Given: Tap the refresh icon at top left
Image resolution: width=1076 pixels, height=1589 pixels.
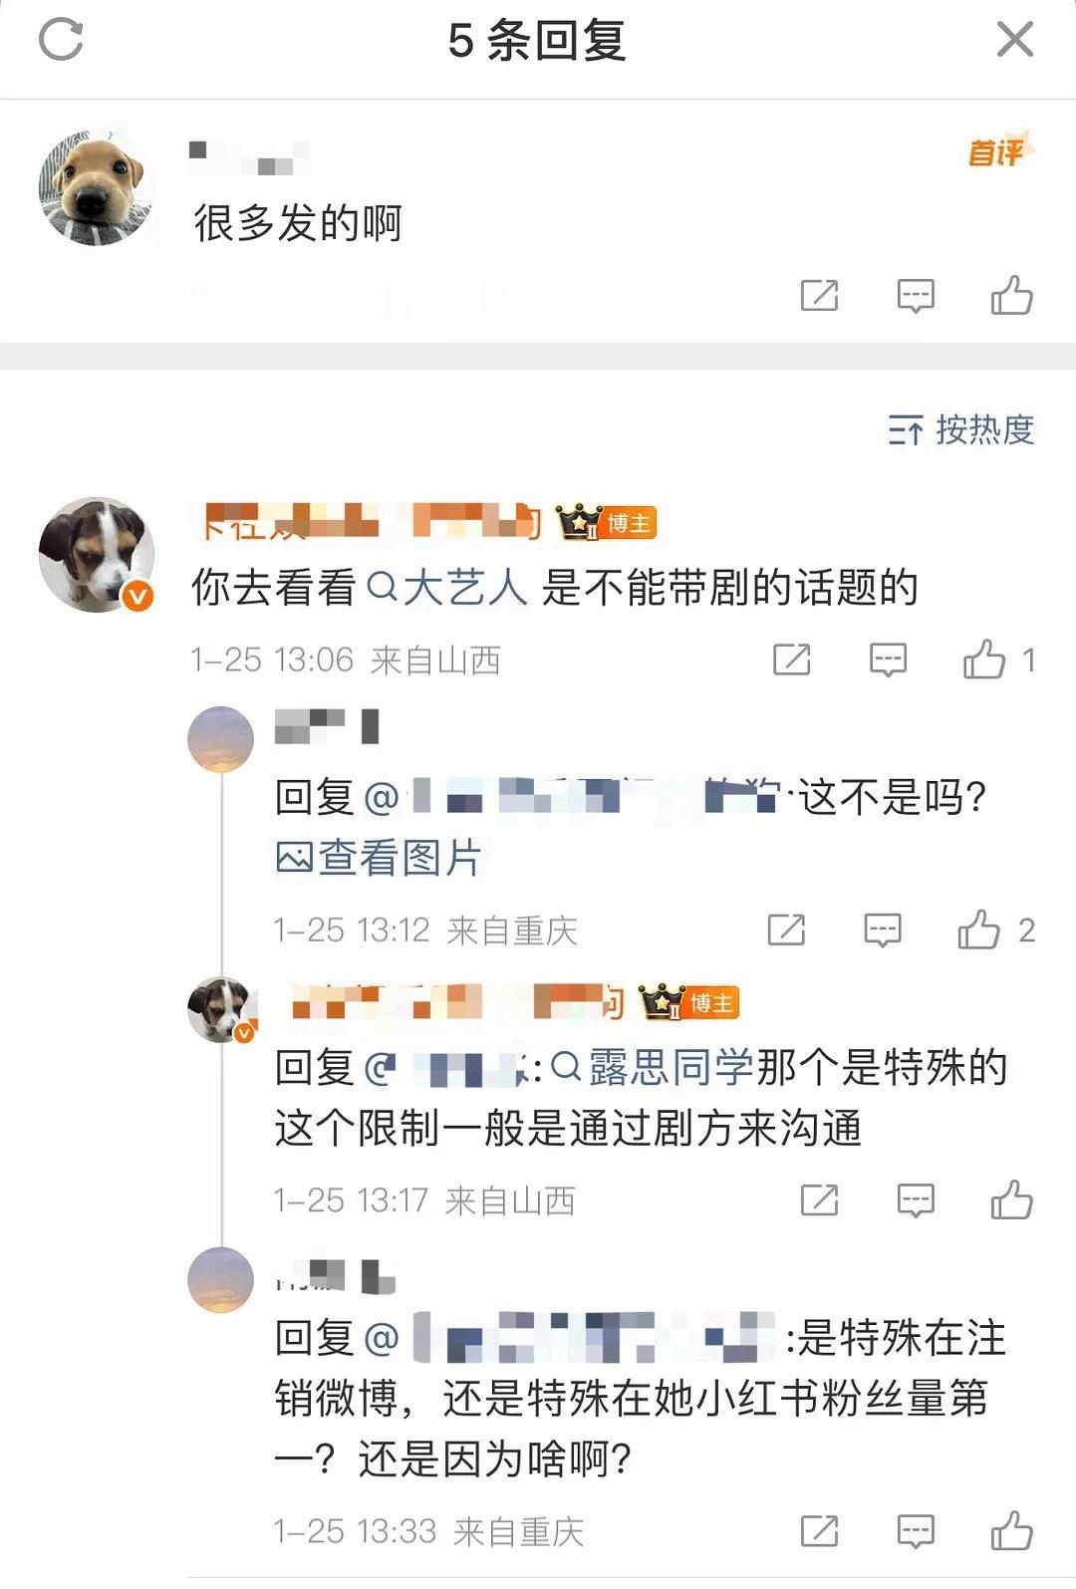Looking at the screenshot, I should [60, 40].
